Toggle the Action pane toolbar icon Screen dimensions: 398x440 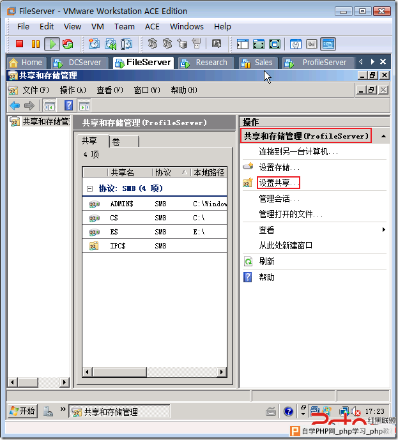coord(84,106)
